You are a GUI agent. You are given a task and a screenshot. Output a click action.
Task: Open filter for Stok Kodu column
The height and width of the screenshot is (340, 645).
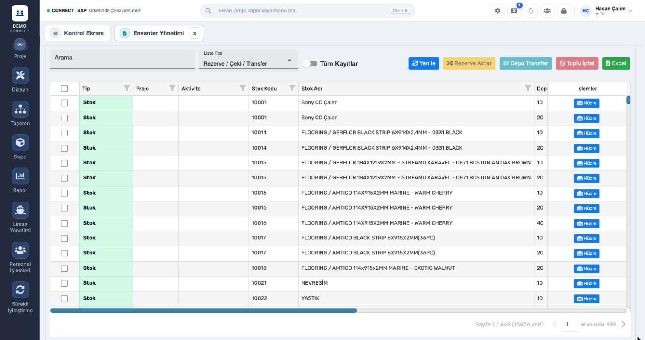pyautogui.click(x=292, y=88)
